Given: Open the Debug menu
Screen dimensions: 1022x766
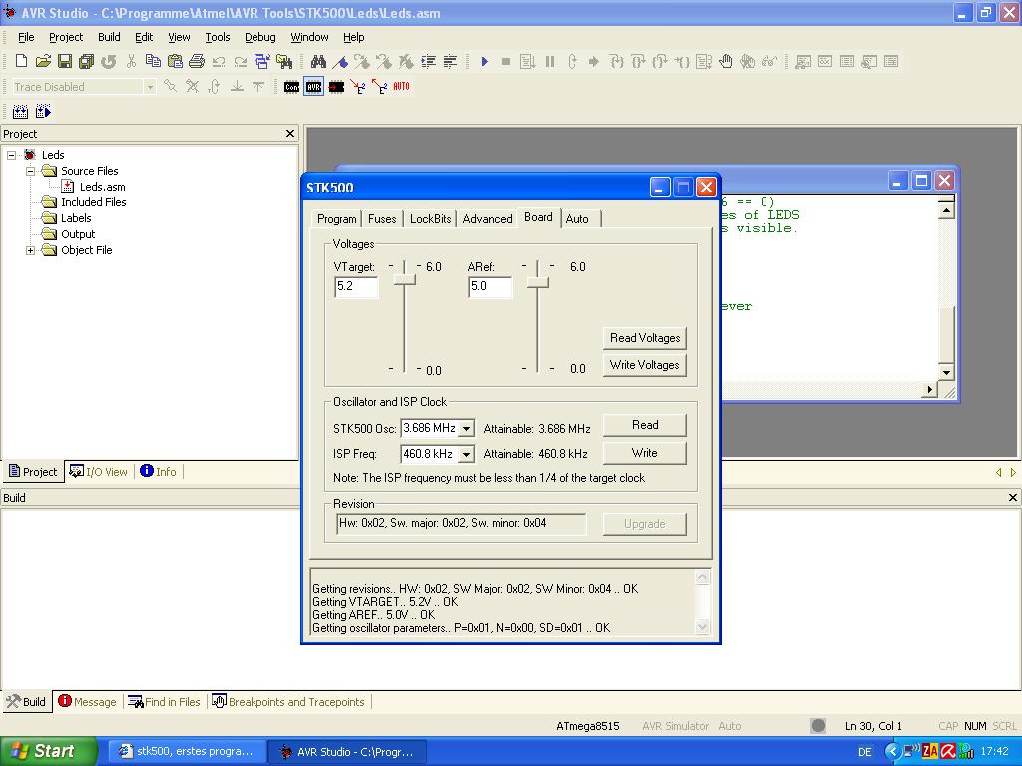Looking at the screenshot, I should pos(260,37).
